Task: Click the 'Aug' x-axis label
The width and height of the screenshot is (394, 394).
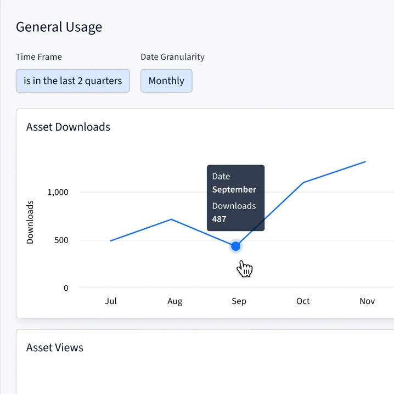Action: point(175,301)
